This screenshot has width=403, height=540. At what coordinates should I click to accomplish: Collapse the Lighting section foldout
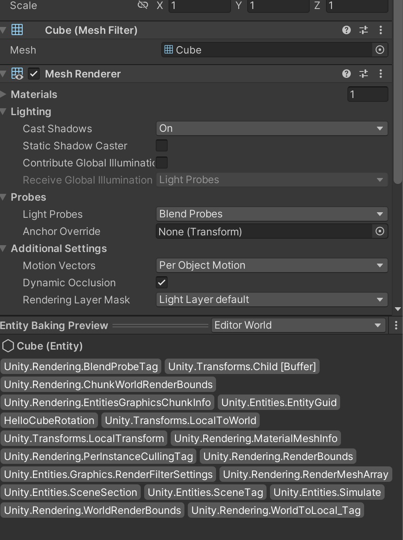4,112
